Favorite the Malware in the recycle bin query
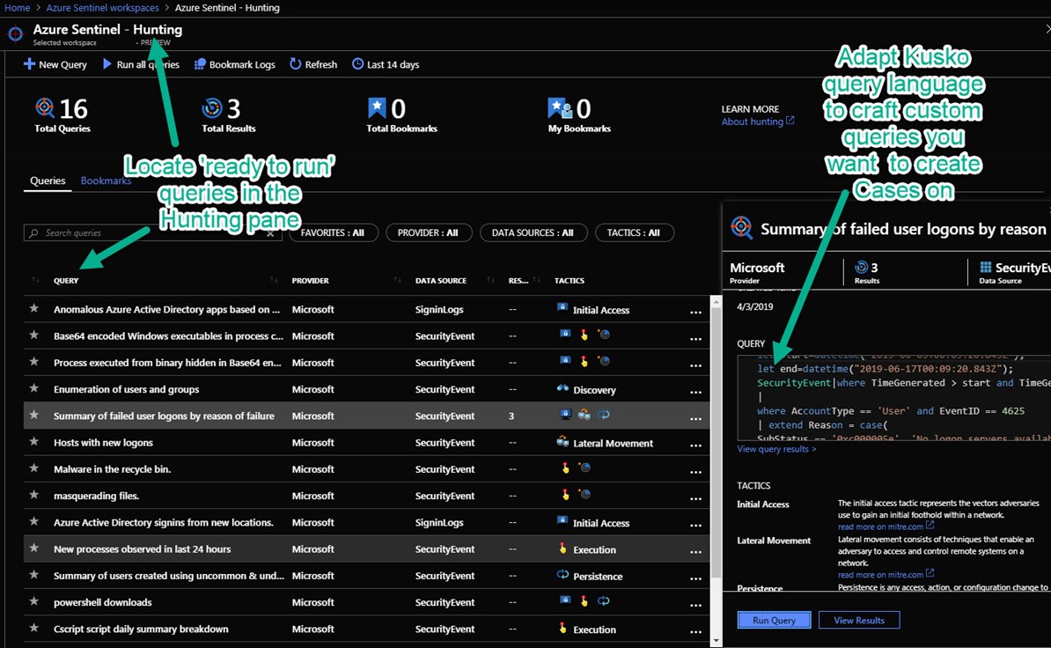Image resolution: width=1051 pixels, height=648 pixels. coord(34,469)
